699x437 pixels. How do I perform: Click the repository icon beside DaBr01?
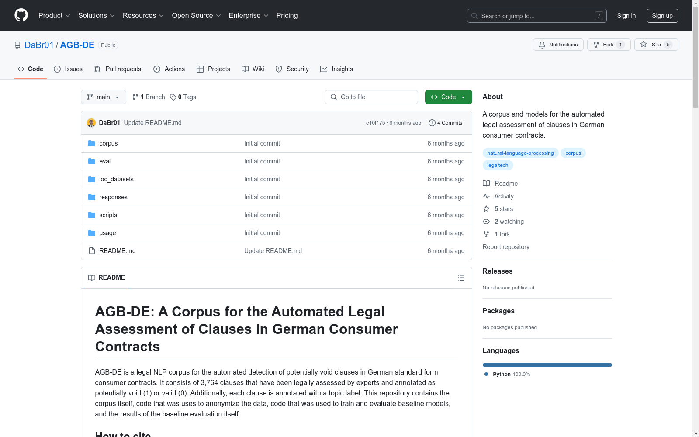(x=17, y=45)
